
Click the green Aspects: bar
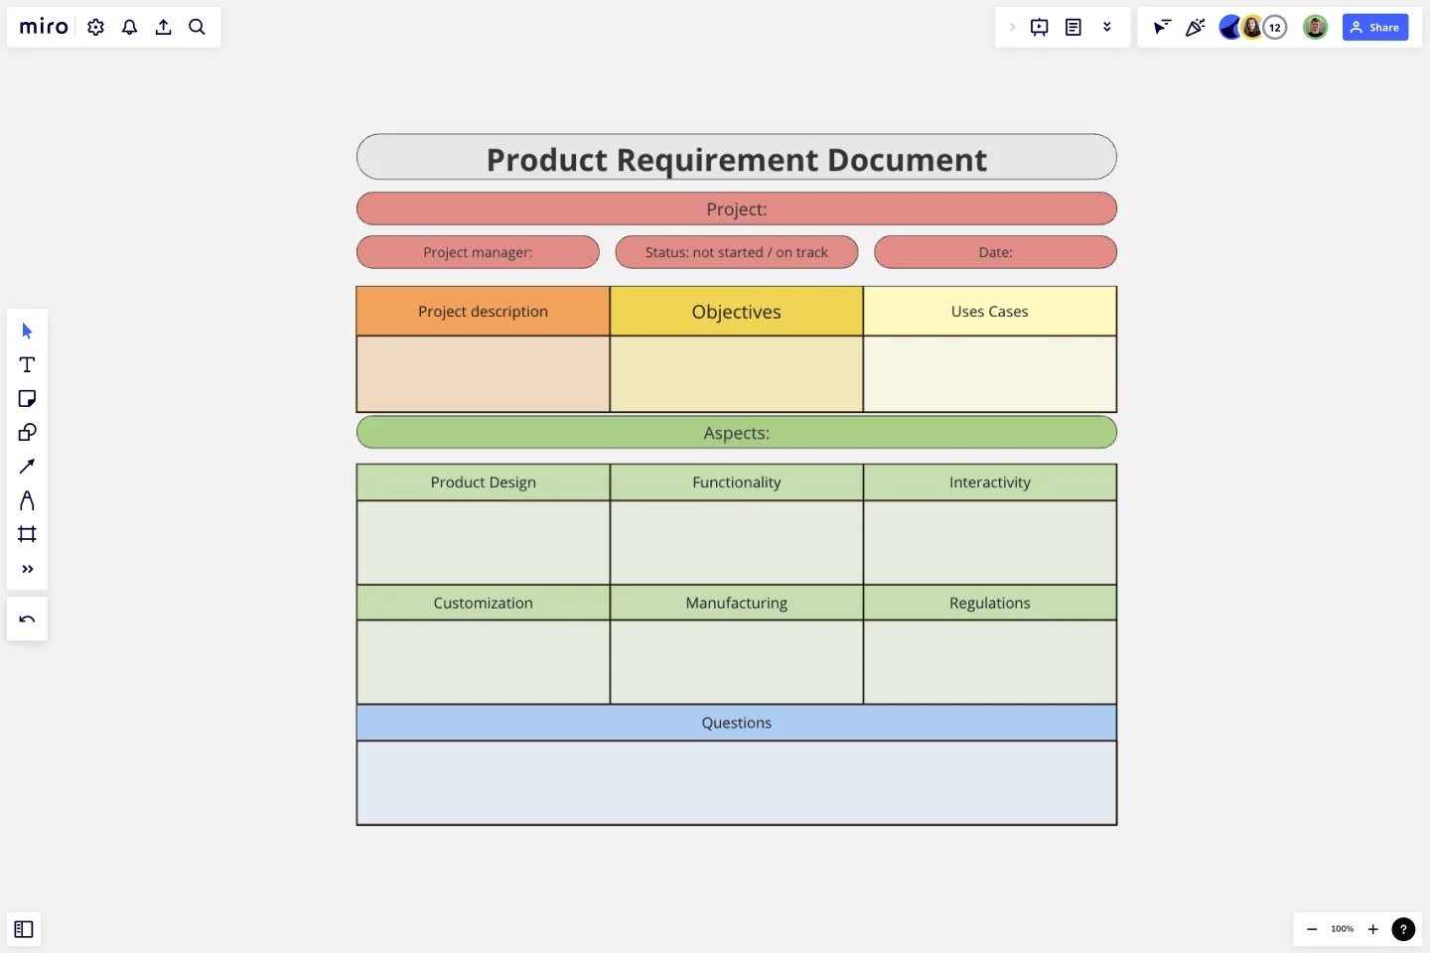(x=737, y=433)
